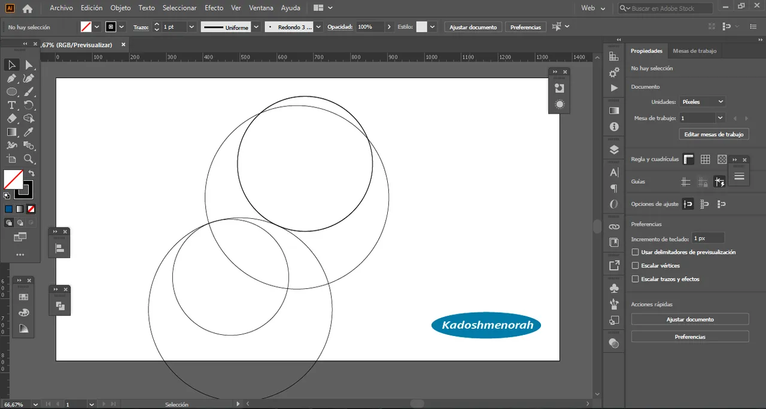Open the Archivo menu

(x=61, y=8)
